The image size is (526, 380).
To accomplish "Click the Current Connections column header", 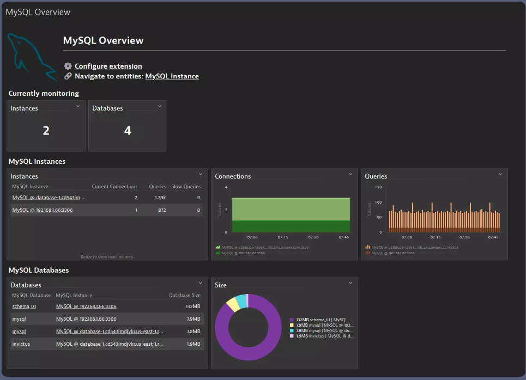I will [x=114, y=187].
